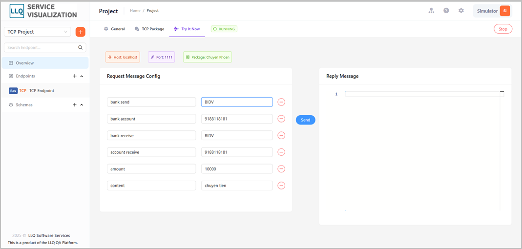Open the help question mark icon

click(446, 11)
